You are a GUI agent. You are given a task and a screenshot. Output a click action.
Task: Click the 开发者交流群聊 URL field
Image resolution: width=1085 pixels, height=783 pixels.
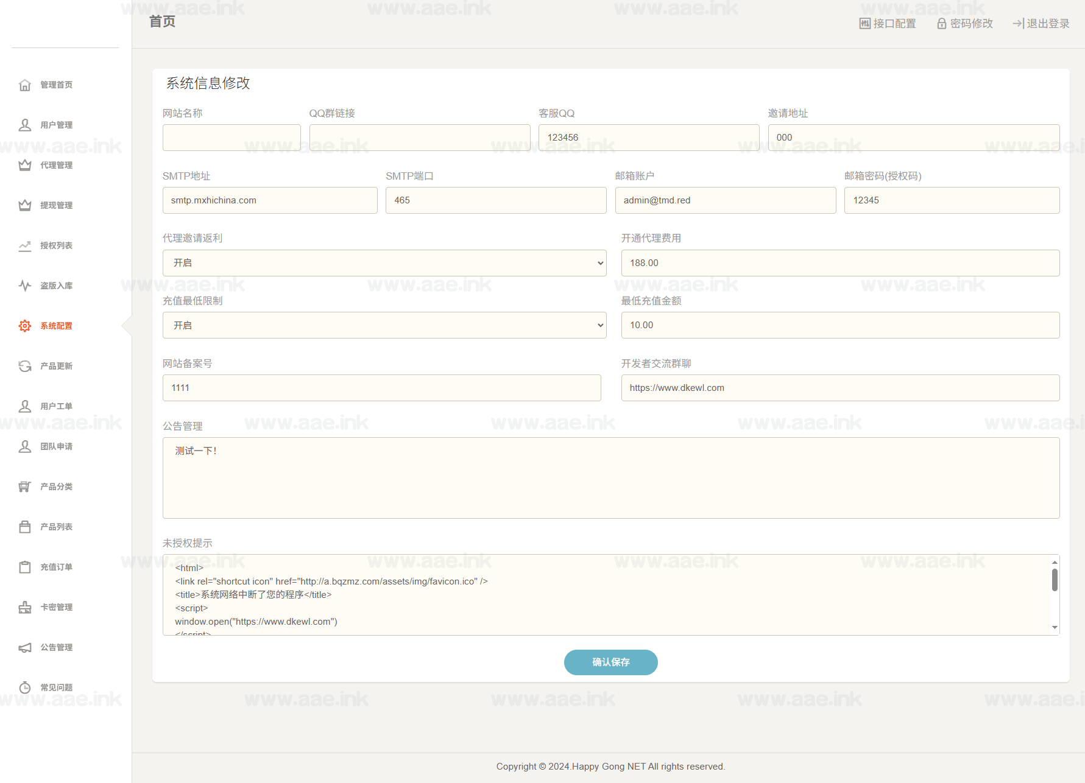841,388
